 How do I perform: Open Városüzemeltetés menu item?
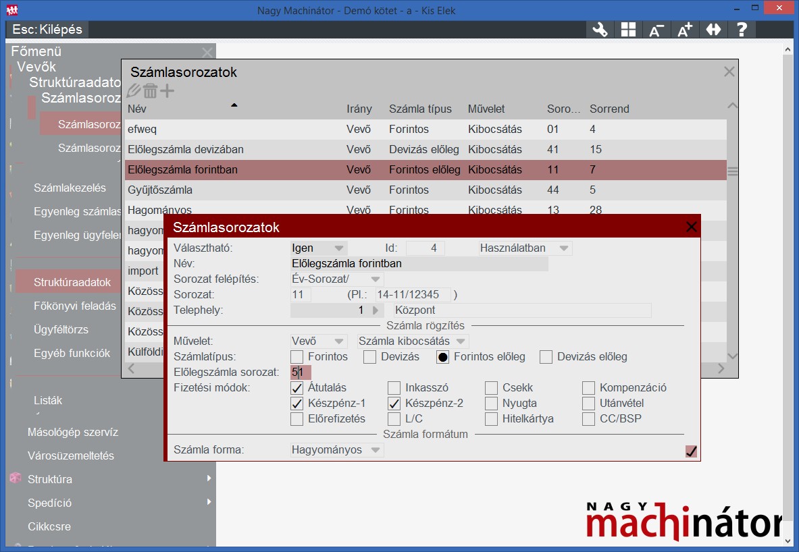71,456
